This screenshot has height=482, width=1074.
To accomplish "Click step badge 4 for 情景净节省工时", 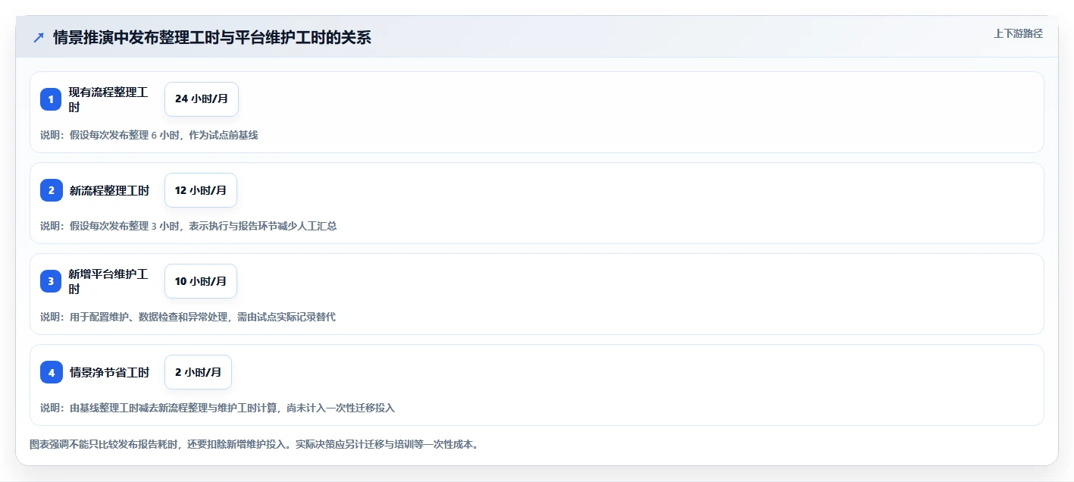I will [x=51, y=372].
